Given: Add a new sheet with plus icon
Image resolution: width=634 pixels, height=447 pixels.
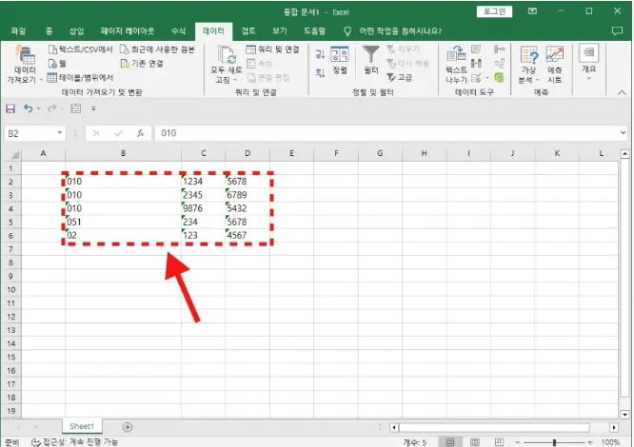Looking at the screenshot, I should click(128, 427).
